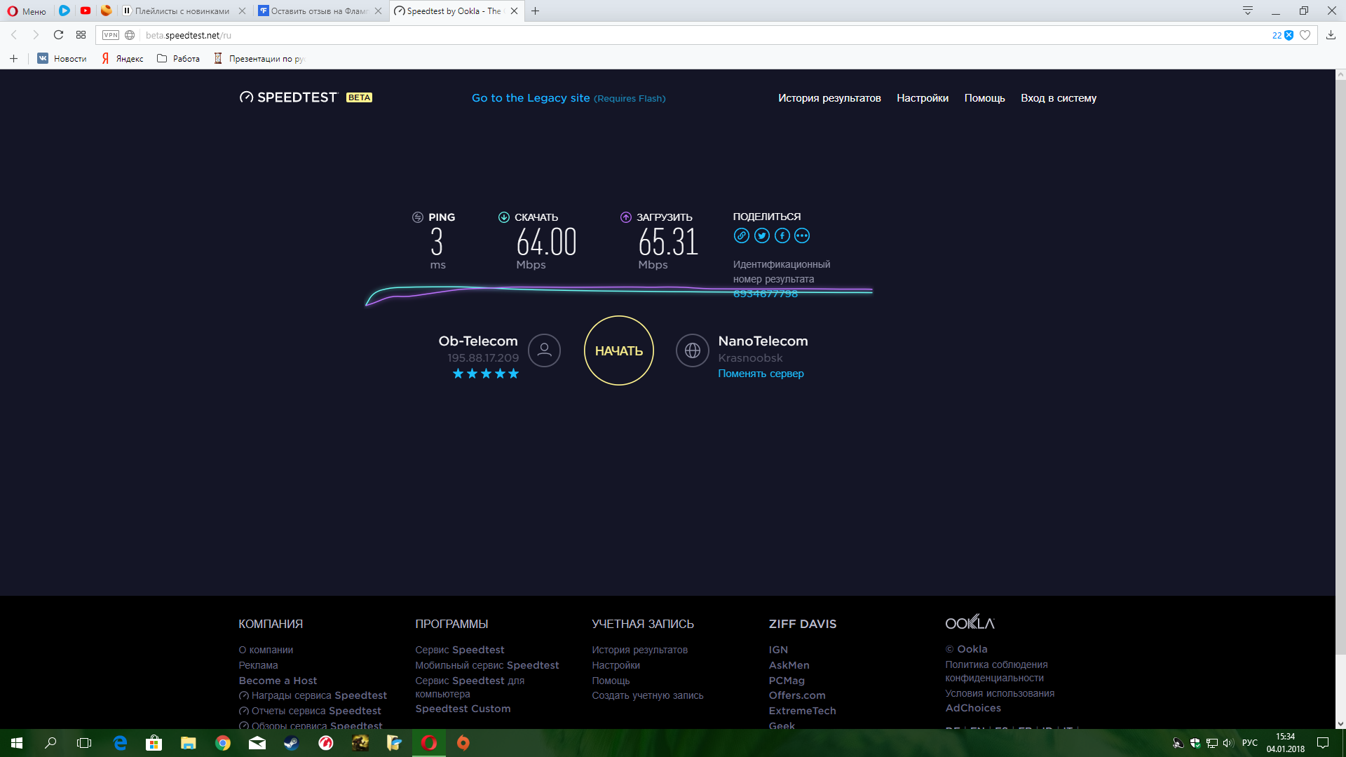The height and width of the screenshot is (757, 1346).
Task: Open the Яндекс bookmark
Action: tap(123, 59)
